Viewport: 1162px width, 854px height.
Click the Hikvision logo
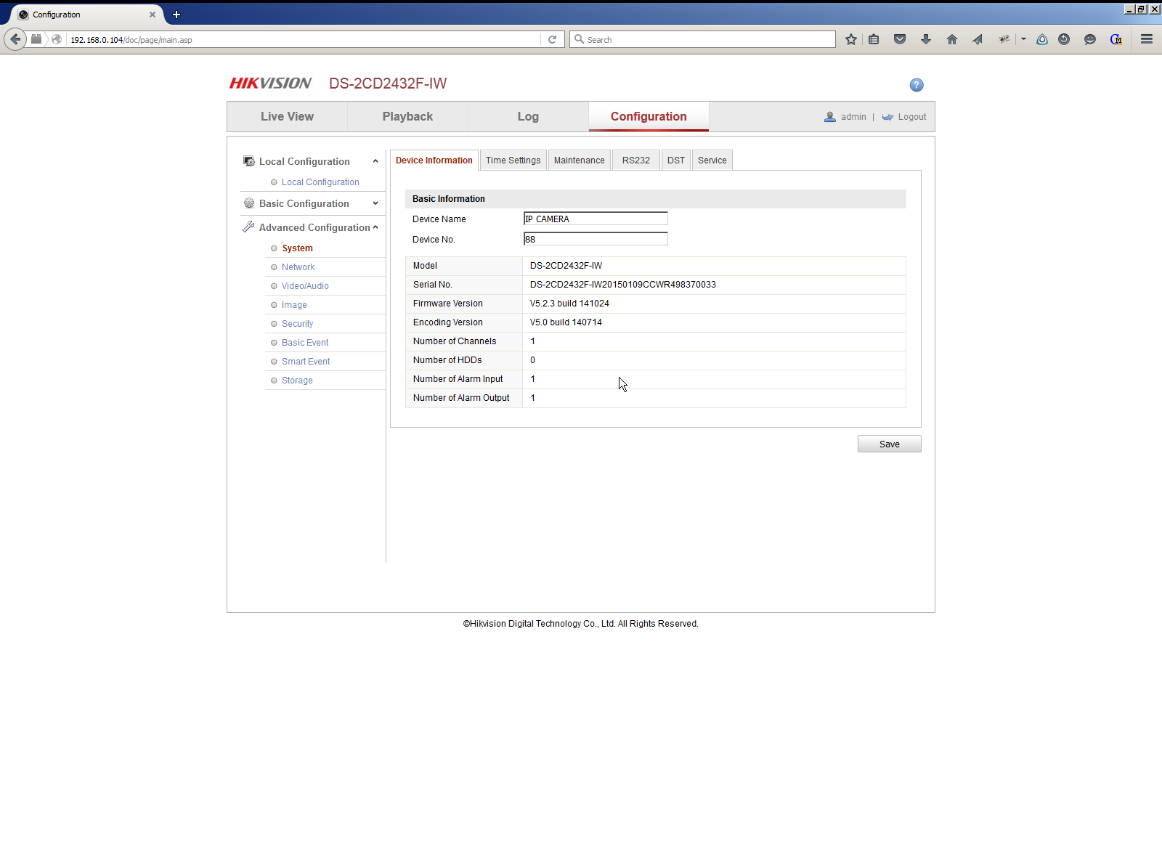(x=270, y=84)
